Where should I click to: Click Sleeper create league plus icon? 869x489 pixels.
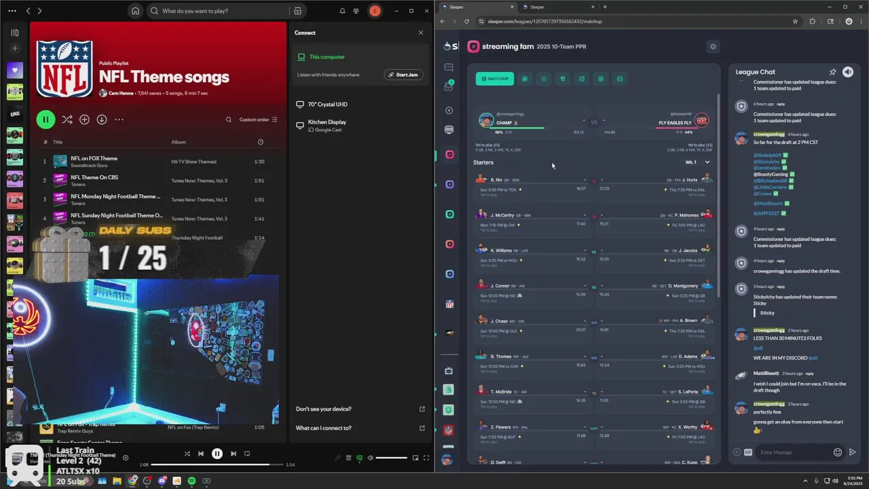[449, 110]
